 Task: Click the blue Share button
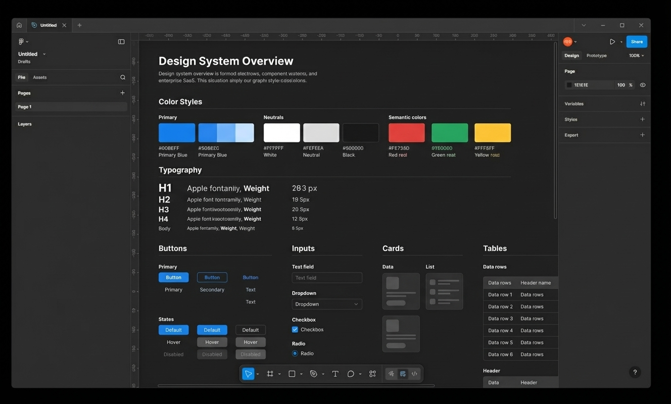[637, 42]
